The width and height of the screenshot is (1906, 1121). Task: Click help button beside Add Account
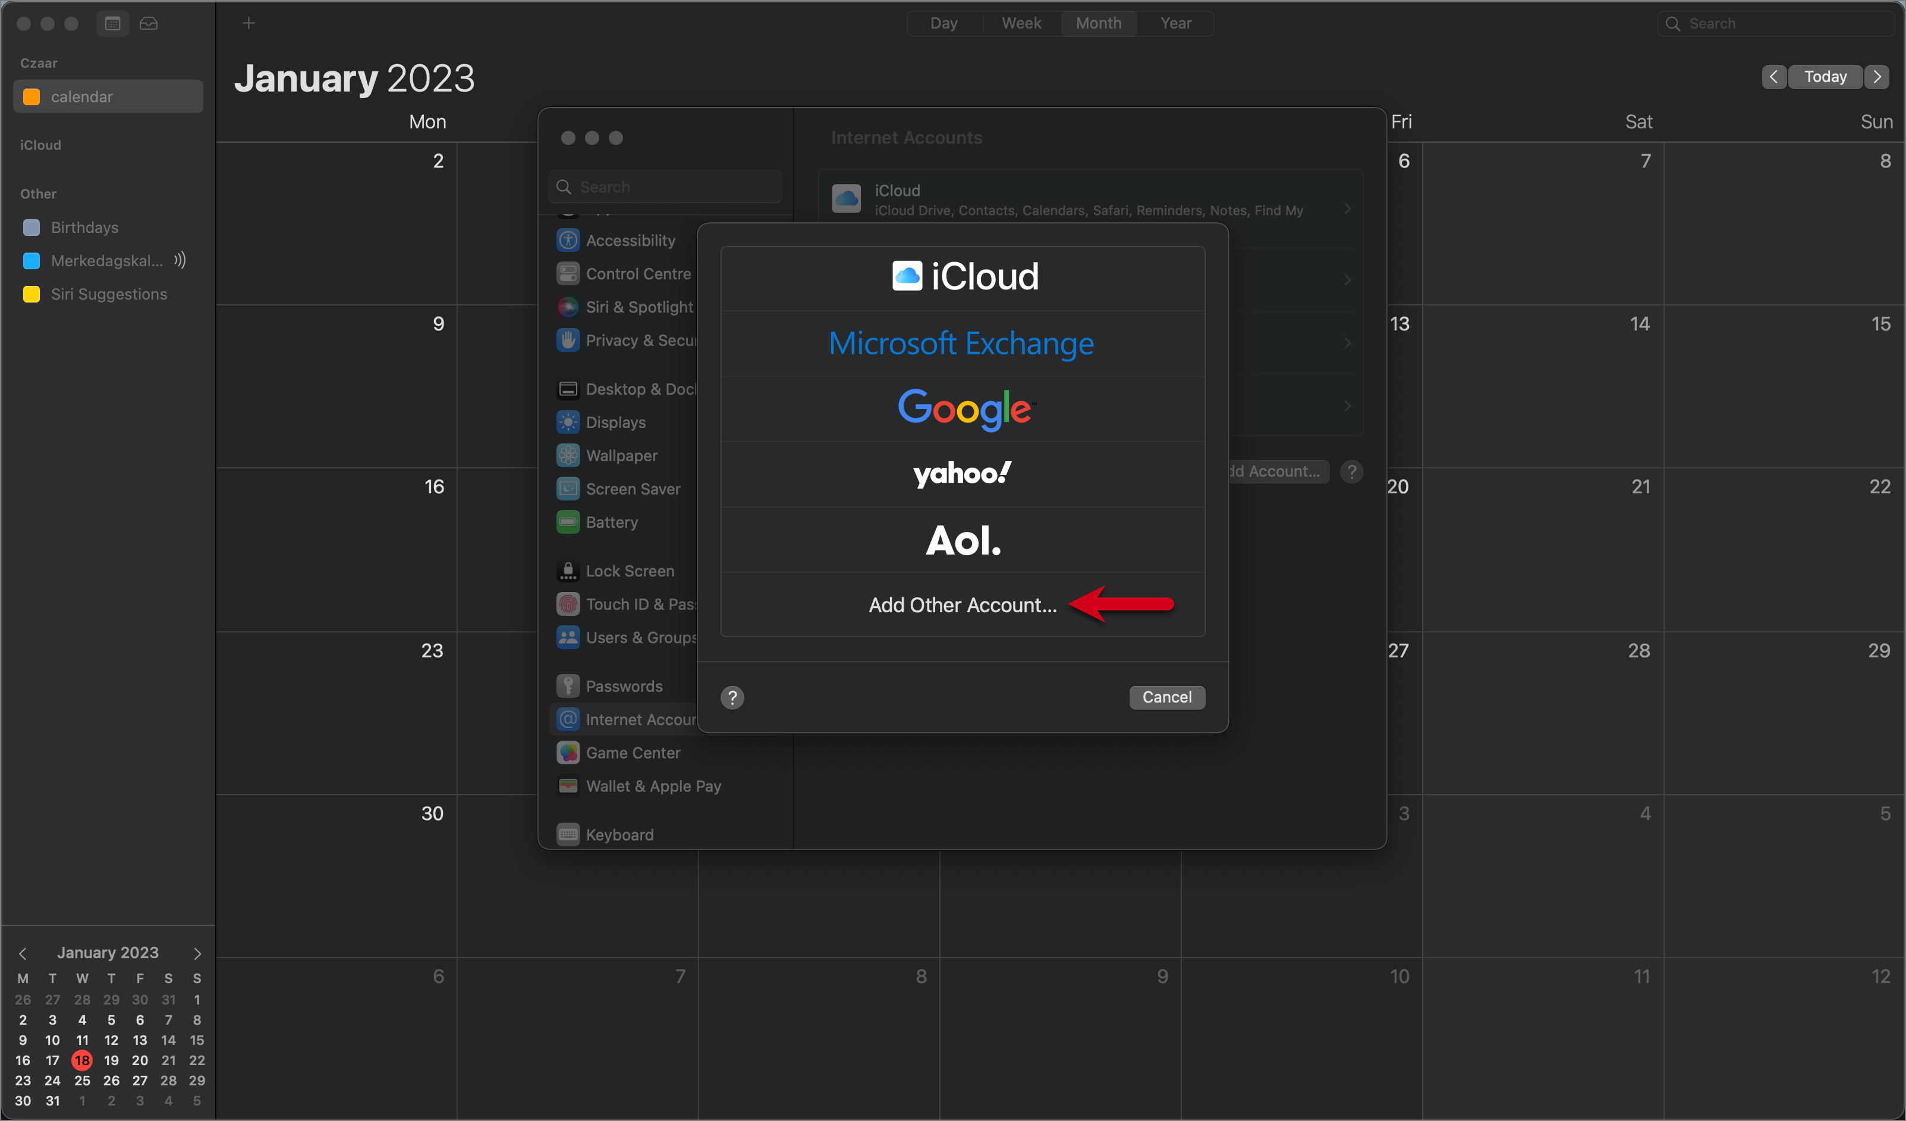point(1351,472)
